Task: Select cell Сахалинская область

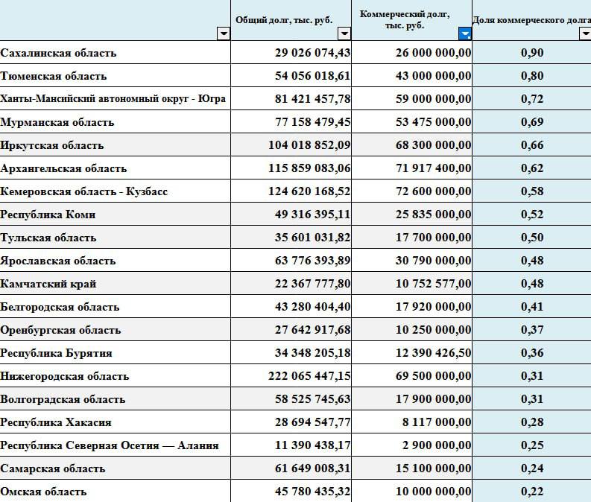Action: 115,52
